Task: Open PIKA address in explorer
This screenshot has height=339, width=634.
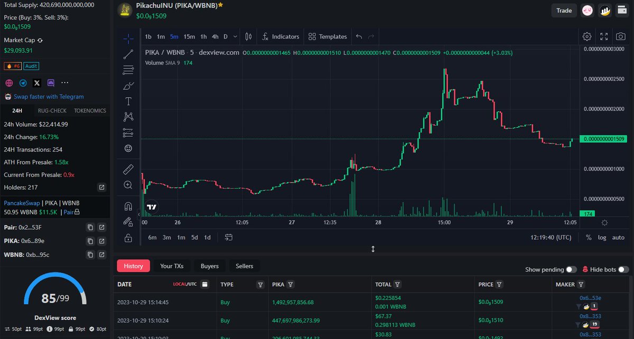Action: tap(102, 241)
